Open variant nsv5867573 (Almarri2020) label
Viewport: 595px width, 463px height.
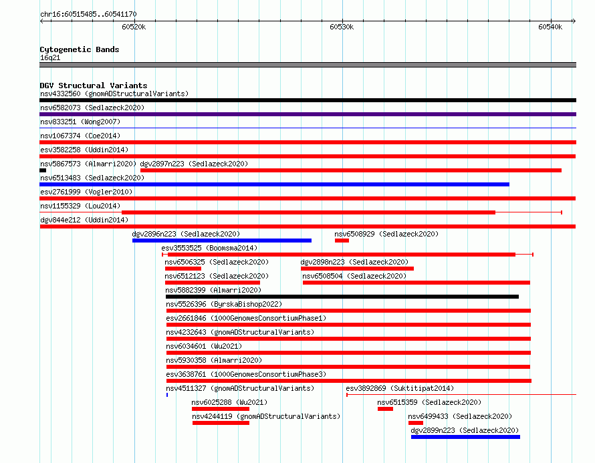click(x=88, y=164)
